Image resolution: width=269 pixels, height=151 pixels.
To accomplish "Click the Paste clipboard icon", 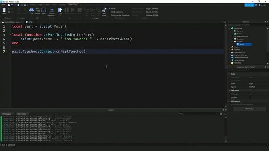I will (x=4, y=10).
